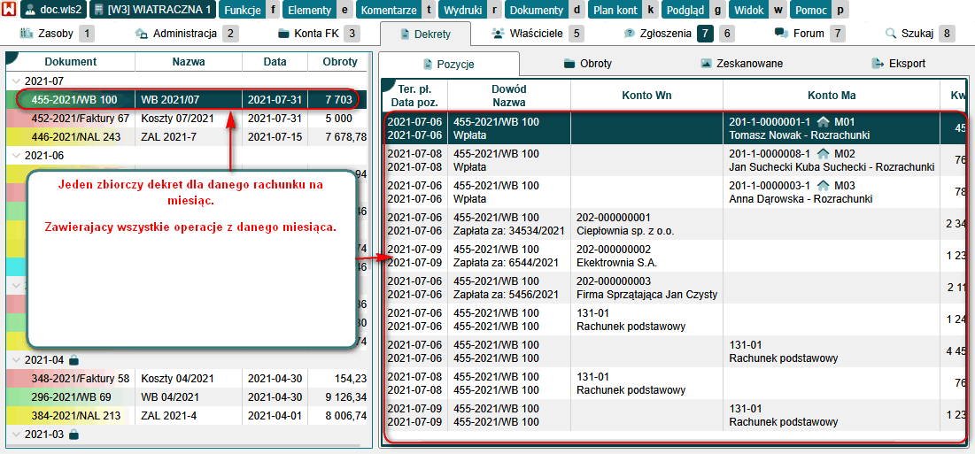Expand the 2021-03 document group
The image size is (975, 454).
15,435
